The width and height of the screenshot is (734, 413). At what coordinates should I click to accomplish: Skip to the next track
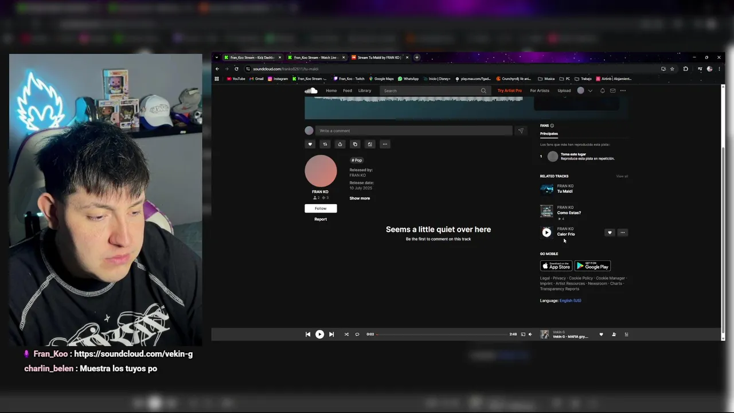[x=331, y=334]
